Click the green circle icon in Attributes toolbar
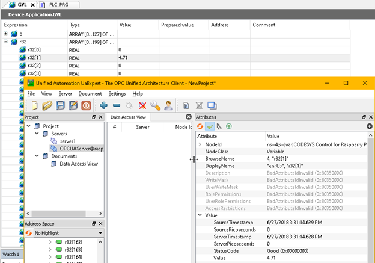 (229, 126)
